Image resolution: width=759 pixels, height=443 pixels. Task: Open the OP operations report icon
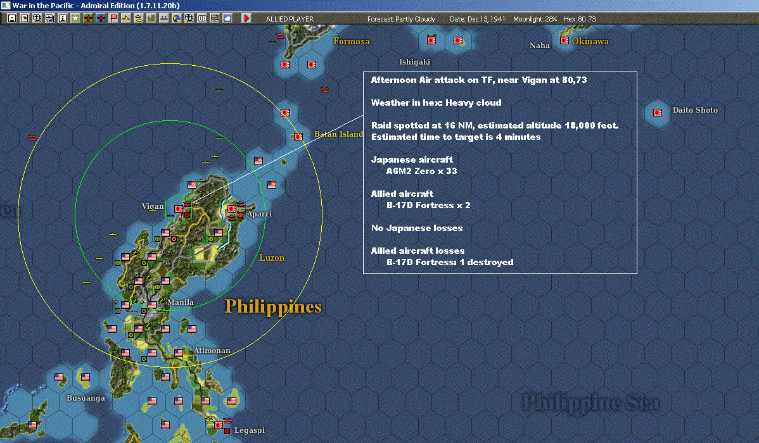(x=202, y=18)
